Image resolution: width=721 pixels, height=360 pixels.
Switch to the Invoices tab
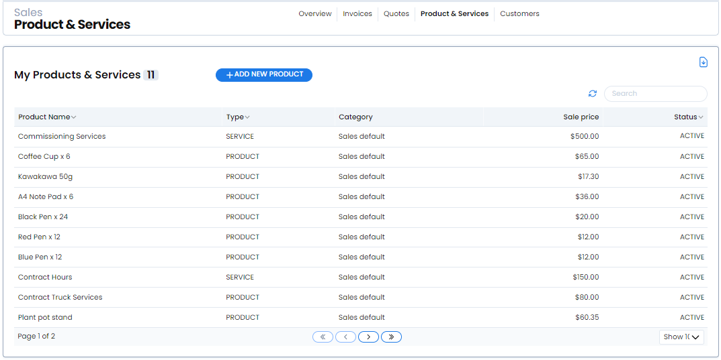tap(357, 14)
